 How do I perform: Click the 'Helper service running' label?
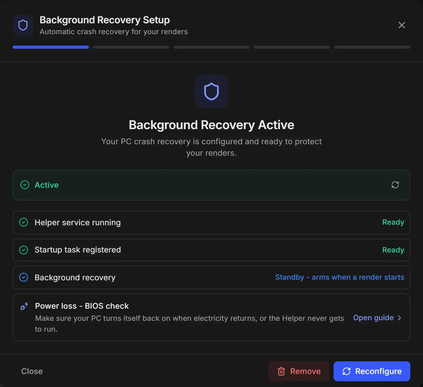pyautogui.click(x=78, y=223)
